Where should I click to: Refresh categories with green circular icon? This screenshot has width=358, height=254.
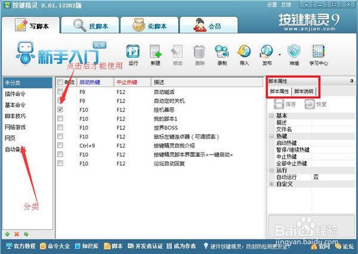26,234
